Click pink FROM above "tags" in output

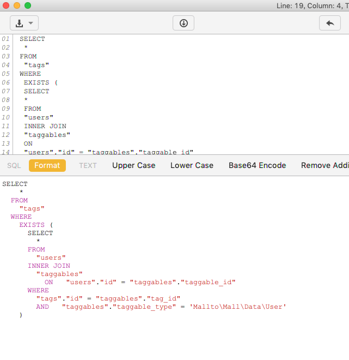point(19,200)
